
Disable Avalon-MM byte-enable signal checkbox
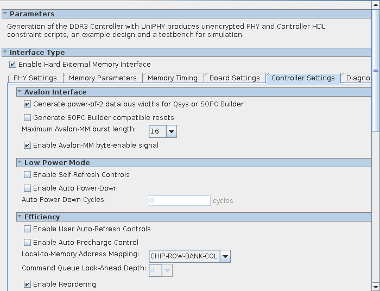28,145
